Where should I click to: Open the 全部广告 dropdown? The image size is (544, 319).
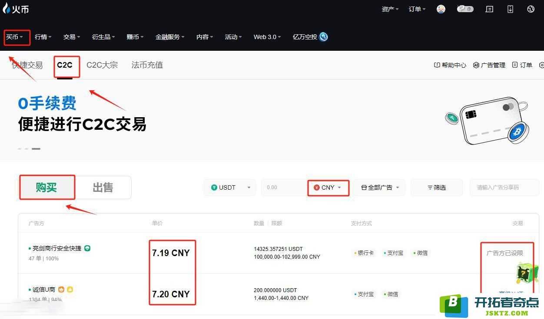pos(379,187)
